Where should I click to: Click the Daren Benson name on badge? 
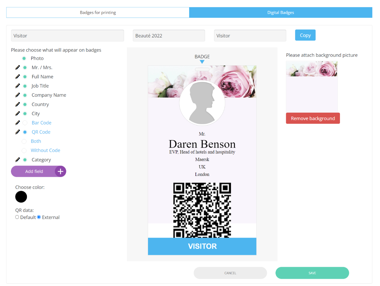click(x=202, y=144)
